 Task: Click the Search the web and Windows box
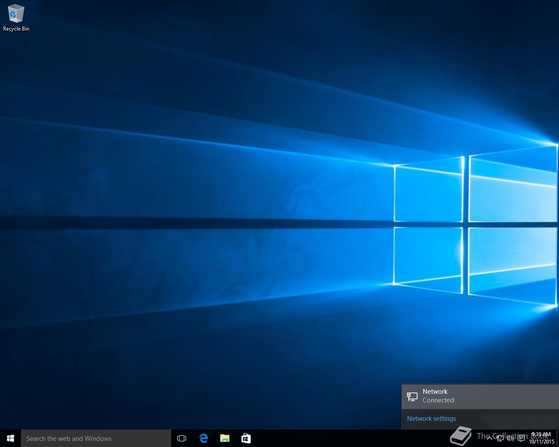(96, 438)
